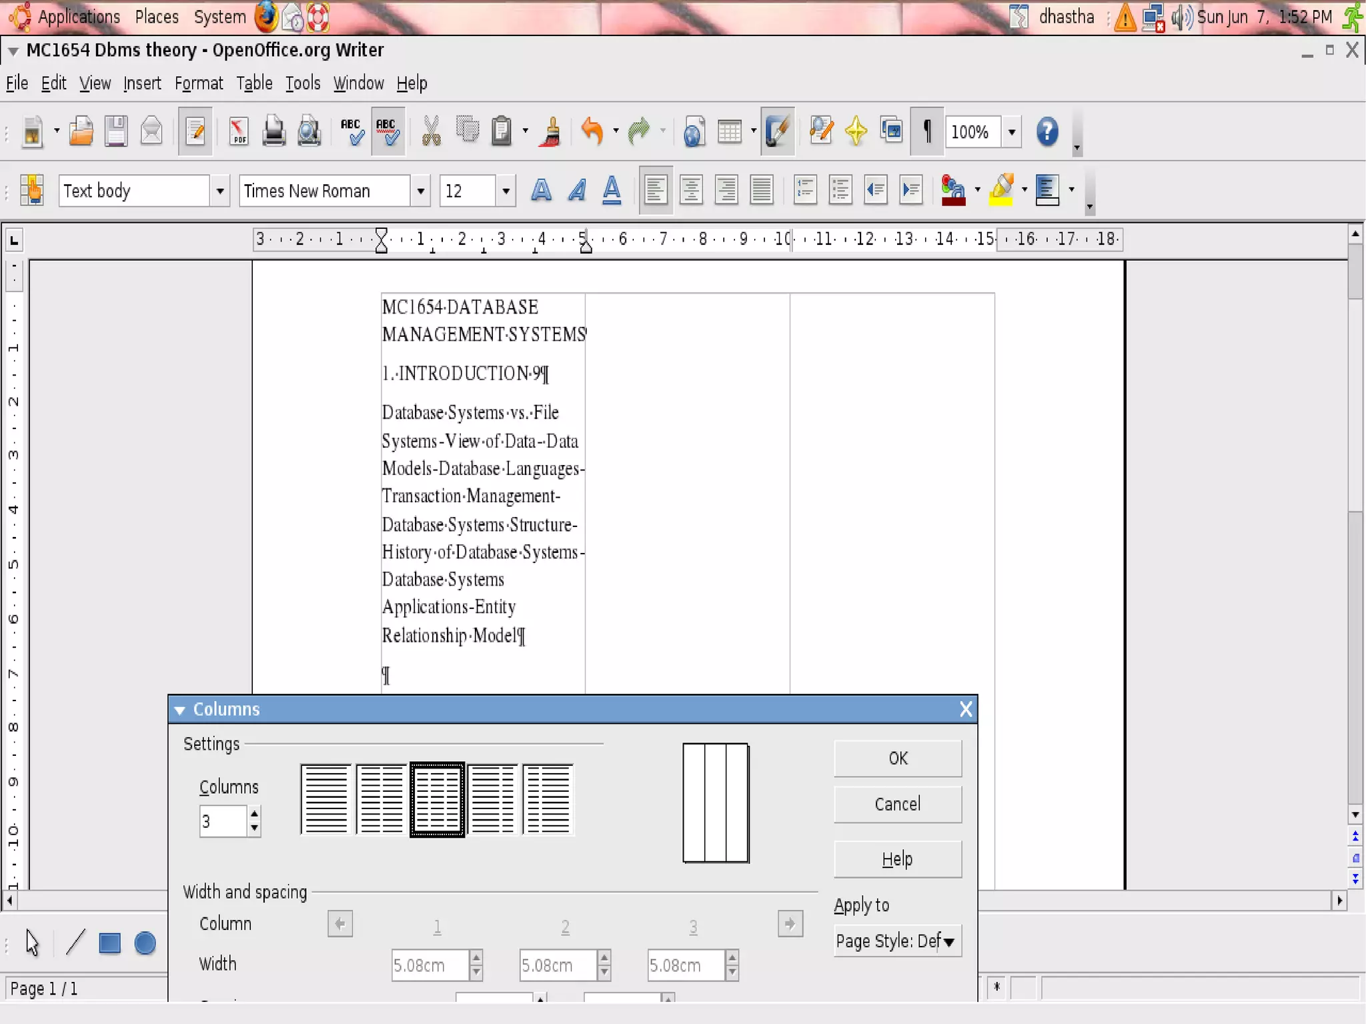This screenshot has height=1024, width=1366.
Task: Set Align Left paragraph alignment
Action: pyautogui.click(x=656, y=191)
